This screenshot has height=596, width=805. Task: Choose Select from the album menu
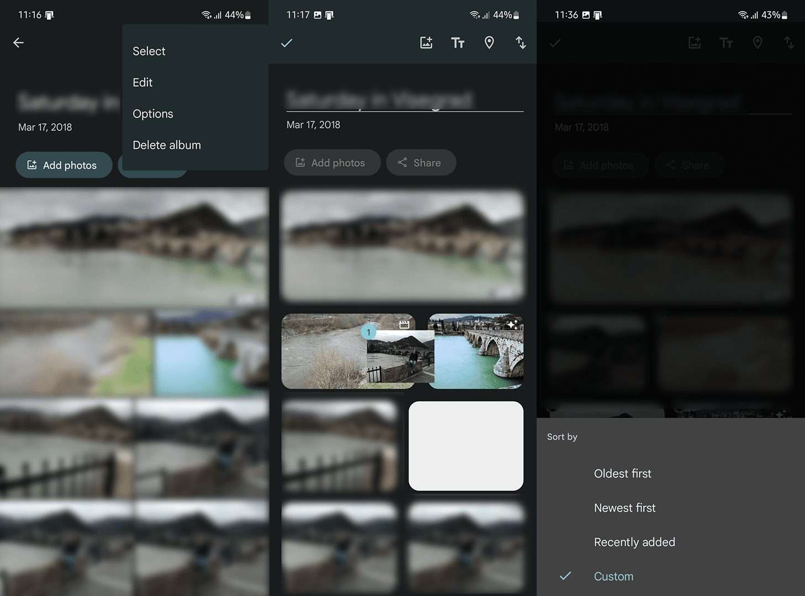pyautogui.click(x=149, y=51)
